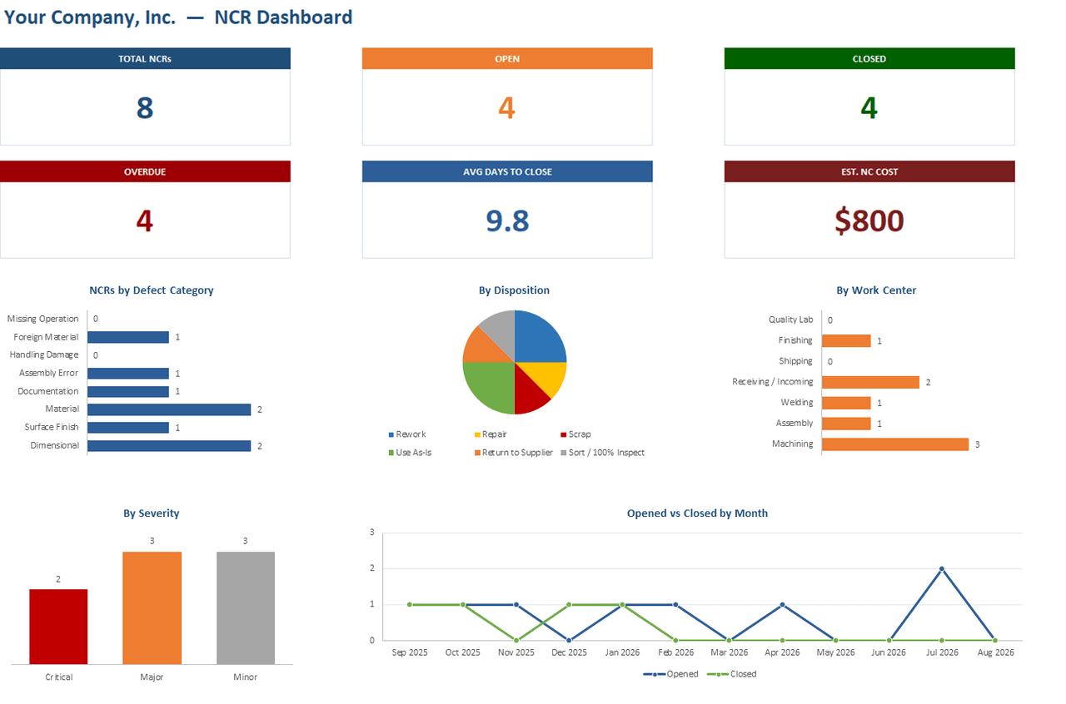The image size is (1066, 704).
Task: Click the Jun 2026 axis label
Action: (x=889, y=652)
